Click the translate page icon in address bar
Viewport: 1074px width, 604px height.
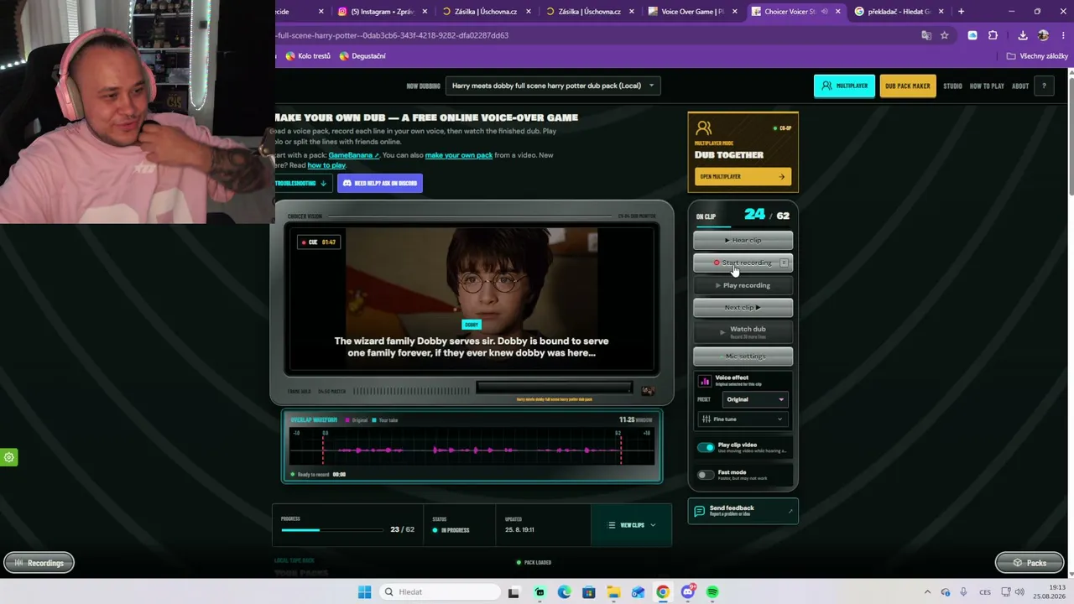(x=926, y=35)
